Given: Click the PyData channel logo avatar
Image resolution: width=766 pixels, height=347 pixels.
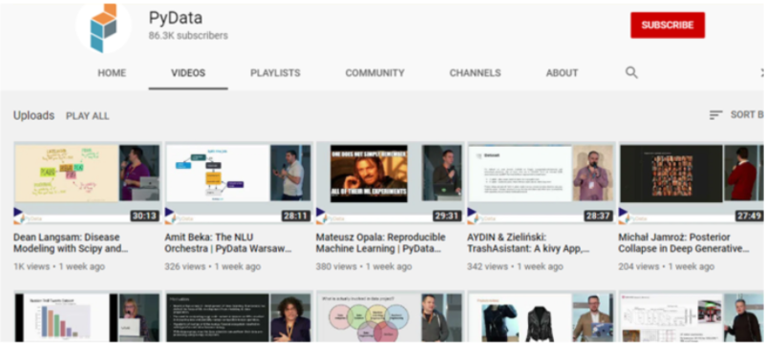Looking at the screenshot, I should (103, 28).
